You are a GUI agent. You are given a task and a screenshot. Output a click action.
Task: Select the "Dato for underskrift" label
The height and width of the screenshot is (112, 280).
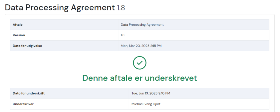[x=29, y=93]
